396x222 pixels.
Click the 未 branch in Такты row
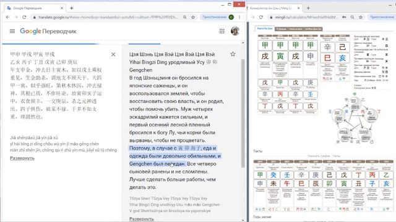273,183
